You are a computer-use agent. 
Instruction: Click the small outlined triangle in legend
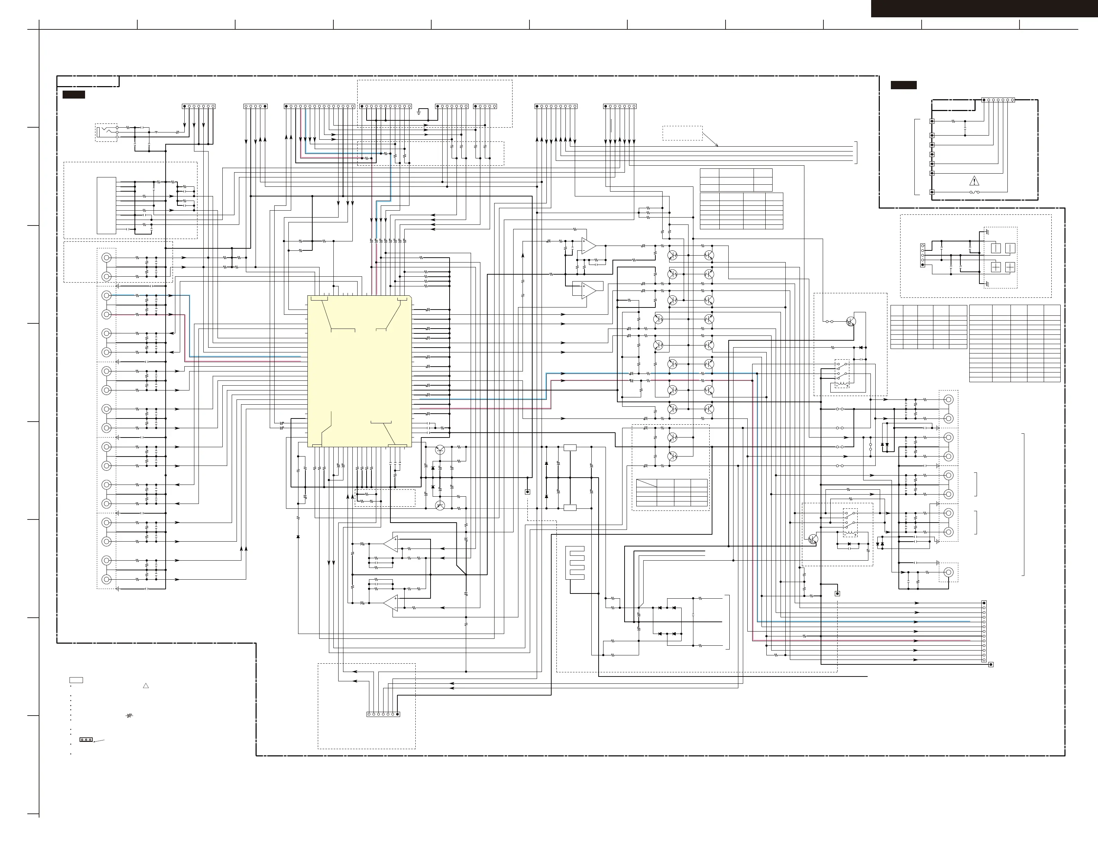pyautogui.click(x=146, y=685)
